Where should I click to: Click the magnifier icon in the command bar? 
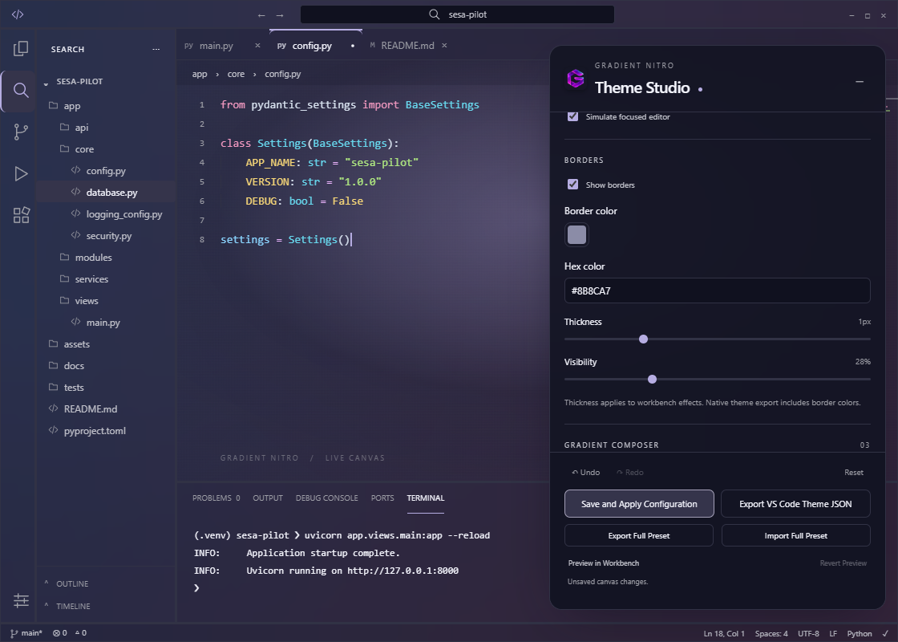[x=435, y=14]
